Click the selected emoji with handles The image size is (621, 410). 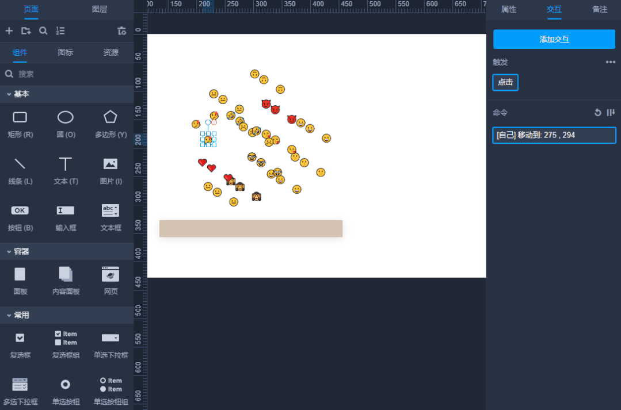click(x=208, y=139)
